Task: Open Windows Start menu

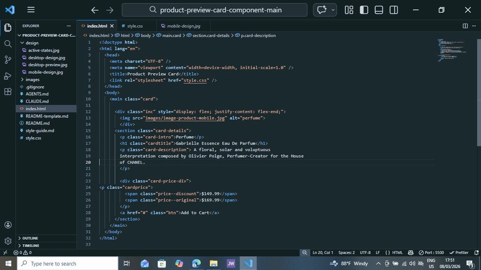Action: point(8,263)
